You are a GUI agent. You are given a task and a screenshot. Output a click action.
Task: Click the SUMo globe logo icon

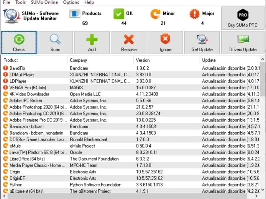click(11, 16)
